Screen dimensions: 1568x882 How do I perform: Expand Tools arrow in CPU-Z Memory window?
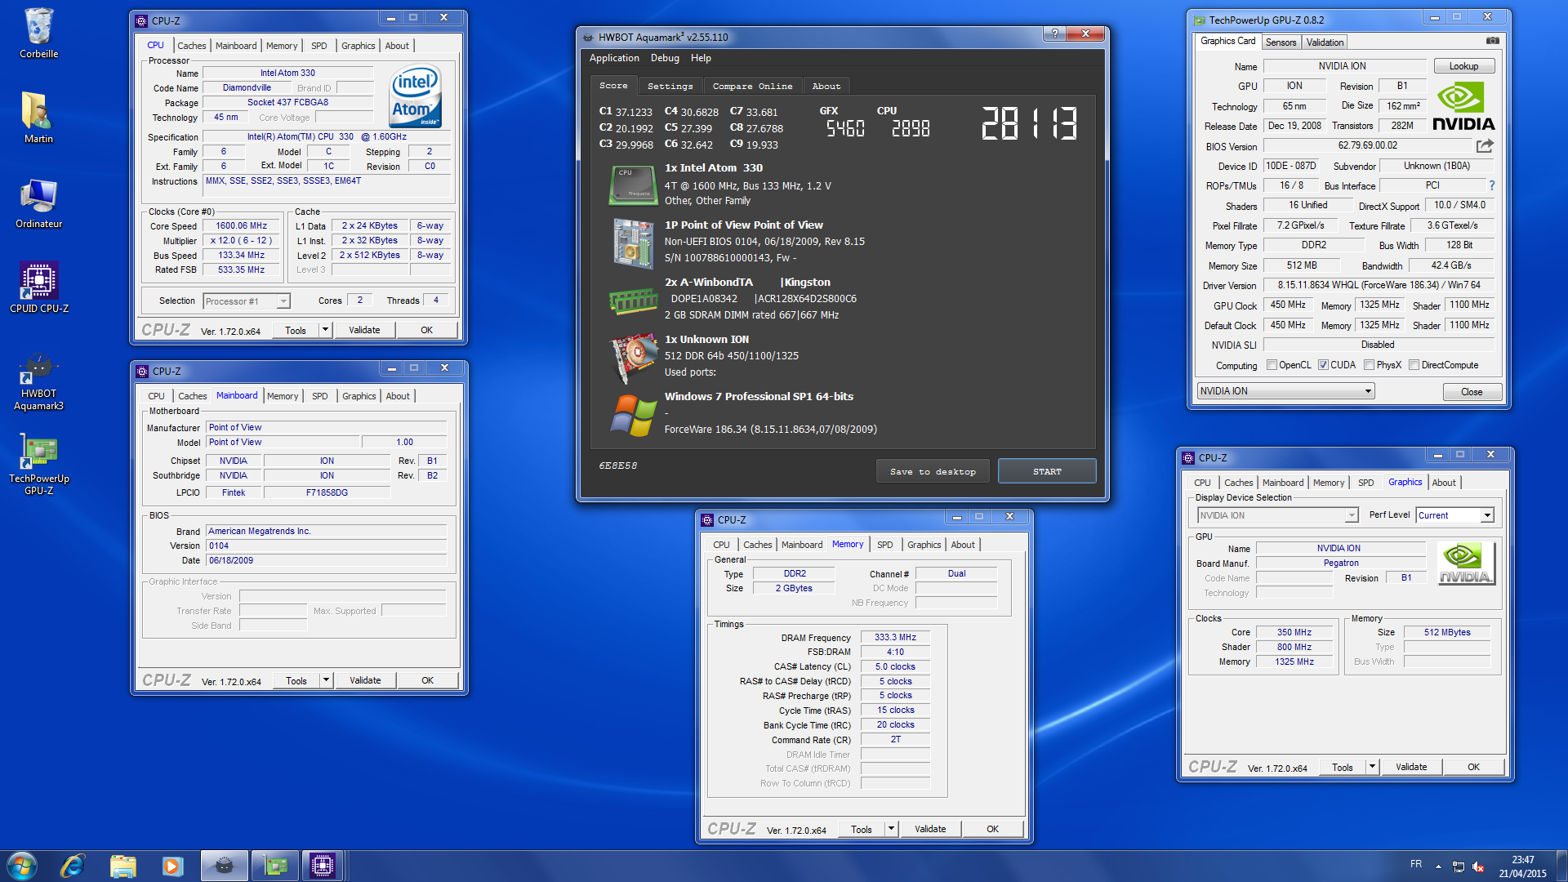pos(891,829)
